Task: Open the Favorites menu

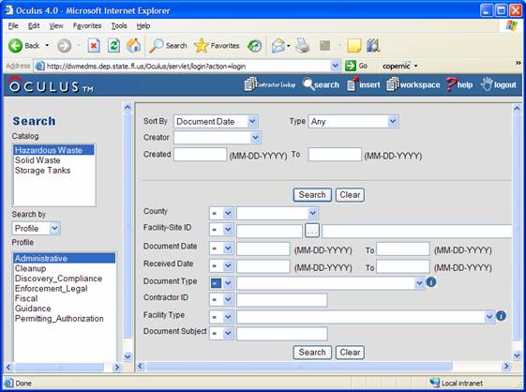Action: pyautogui.click(x=87, y=26)
